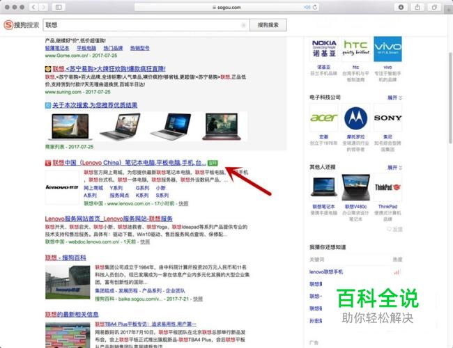Clear the search box with the x icon

pos(243,25)
